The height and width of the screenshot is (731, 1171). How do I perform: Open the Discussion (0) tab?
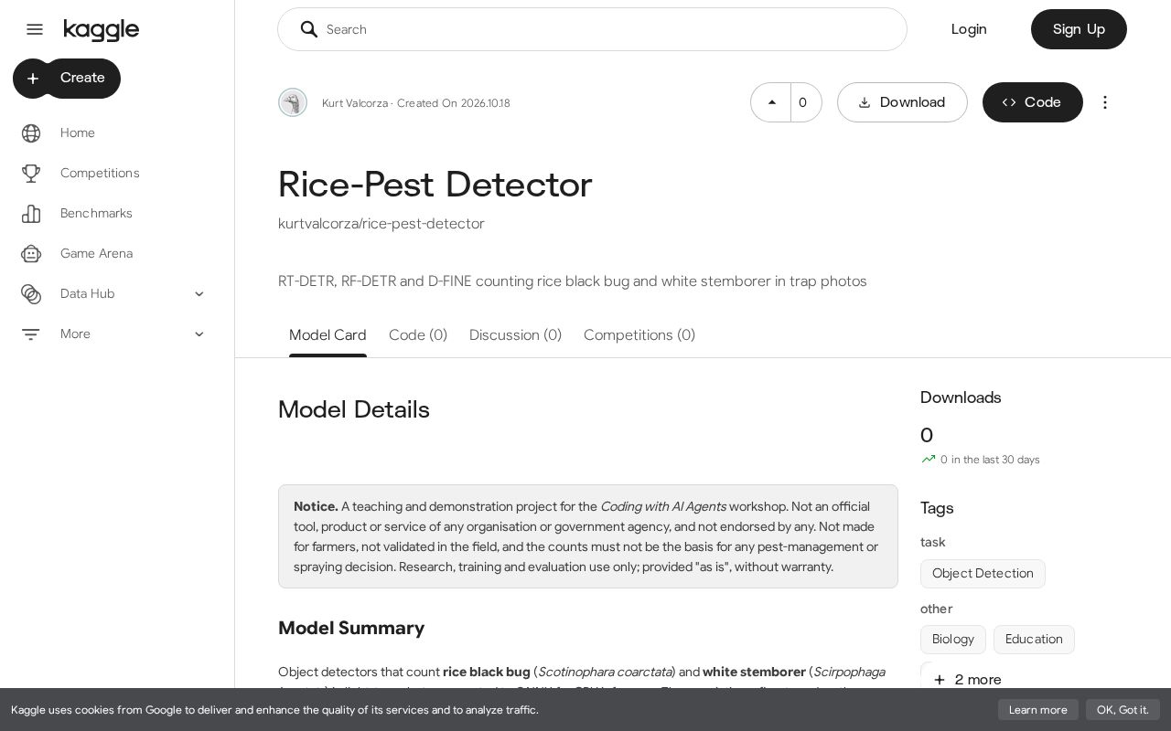tap(515, 335)
